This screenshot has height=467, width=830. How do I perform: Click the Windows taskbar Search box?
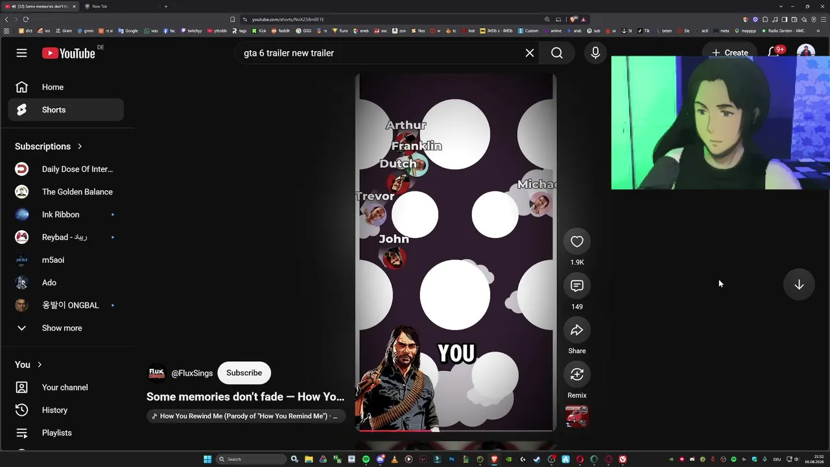click(x=252, y=459)
